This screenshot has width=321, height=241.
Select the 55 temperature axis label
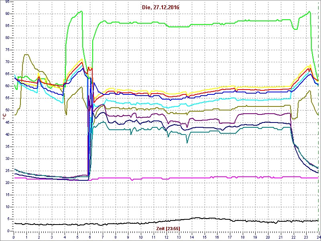(7, 98)
